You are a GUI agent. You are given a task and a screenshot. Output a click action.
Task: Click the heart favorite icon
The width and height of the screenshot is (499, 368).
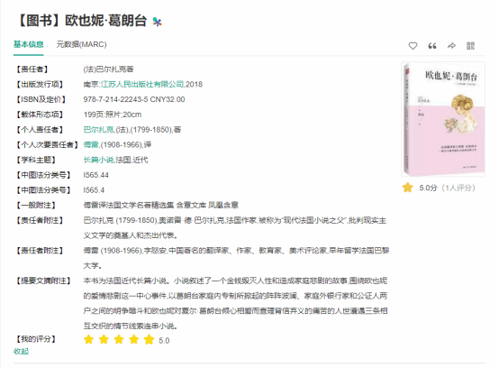(x=413, y=46)
